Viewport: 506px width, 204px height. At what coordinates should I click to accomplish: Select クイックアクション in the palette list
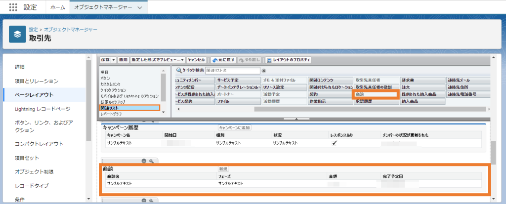[x=113, y=90]
